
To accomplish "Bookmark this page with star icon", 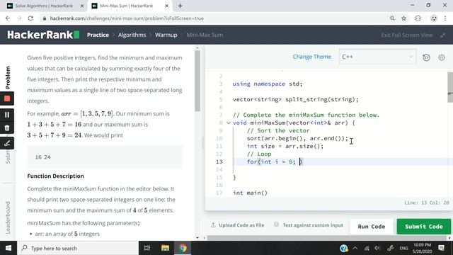I will (404, 18).
